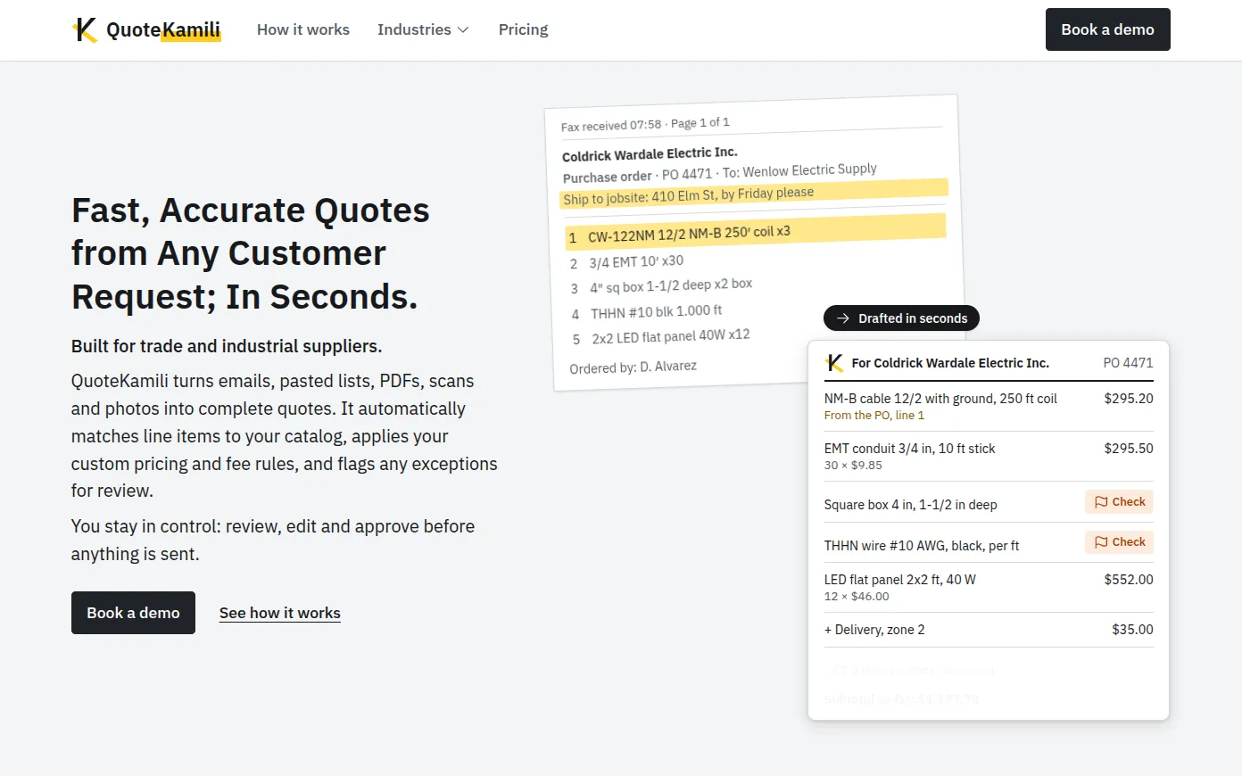Click Book a demo in header
The width and height of the screenshot is (1242, 776).
[1107, 29]
